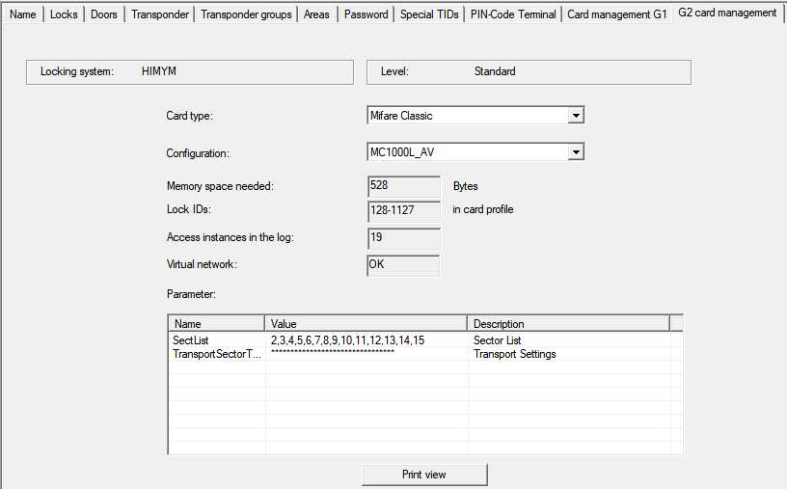Switch to the Areas tab
The height and width of the screenshot is (489, 787).
316,14
